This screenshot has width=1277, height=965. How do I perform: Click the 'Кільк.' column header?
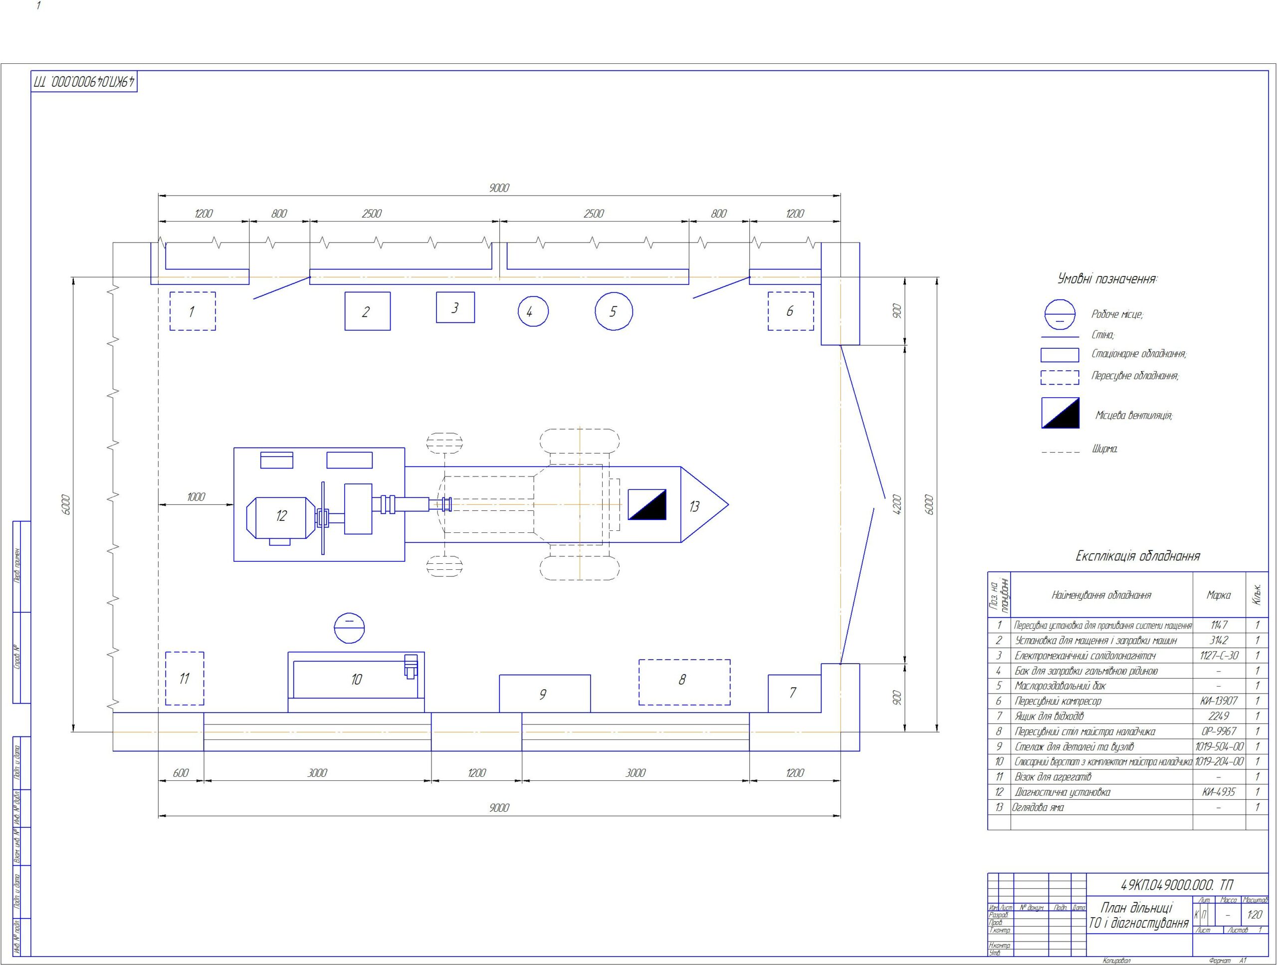[x=1257, y=594]
